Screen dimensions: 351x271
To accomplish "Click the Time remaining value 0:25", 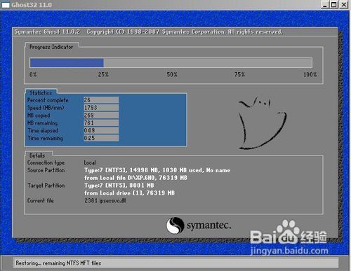I will click(x=101, y=138).
